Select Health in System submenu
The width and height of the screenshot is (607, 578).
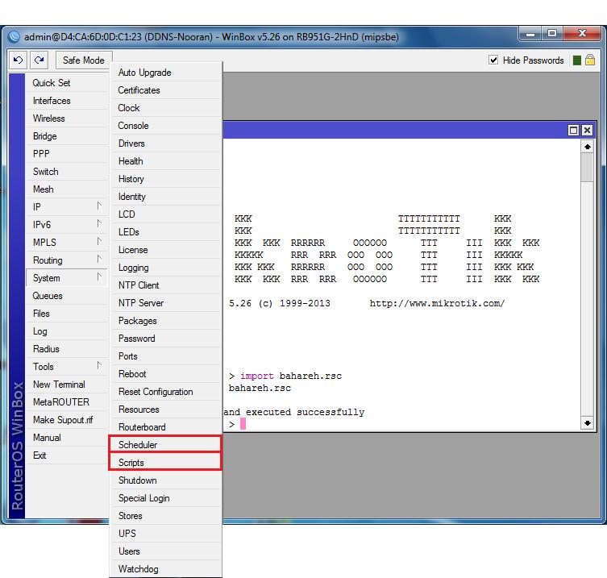coord(166,161)
